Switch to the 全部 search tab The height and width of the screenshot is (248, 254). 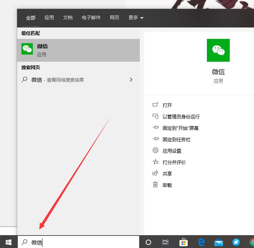(x=31, y=17)
